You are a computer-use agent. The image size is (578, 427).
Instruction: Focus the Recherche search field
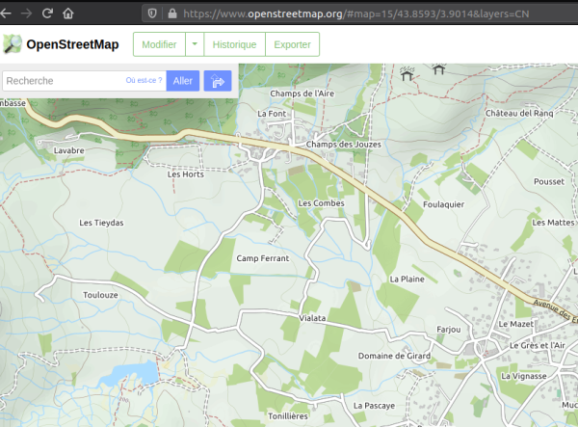coord(63,81)
